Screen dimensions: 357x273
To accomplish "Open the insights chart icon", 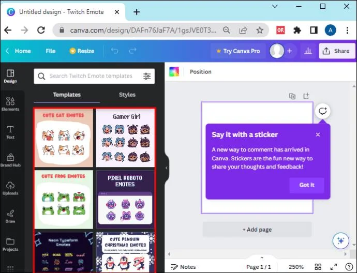I will 308,51.
